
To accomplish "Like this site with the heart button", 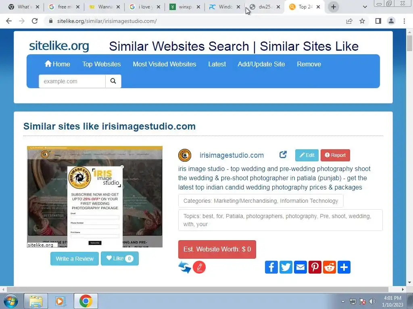I will click(119, 259).
